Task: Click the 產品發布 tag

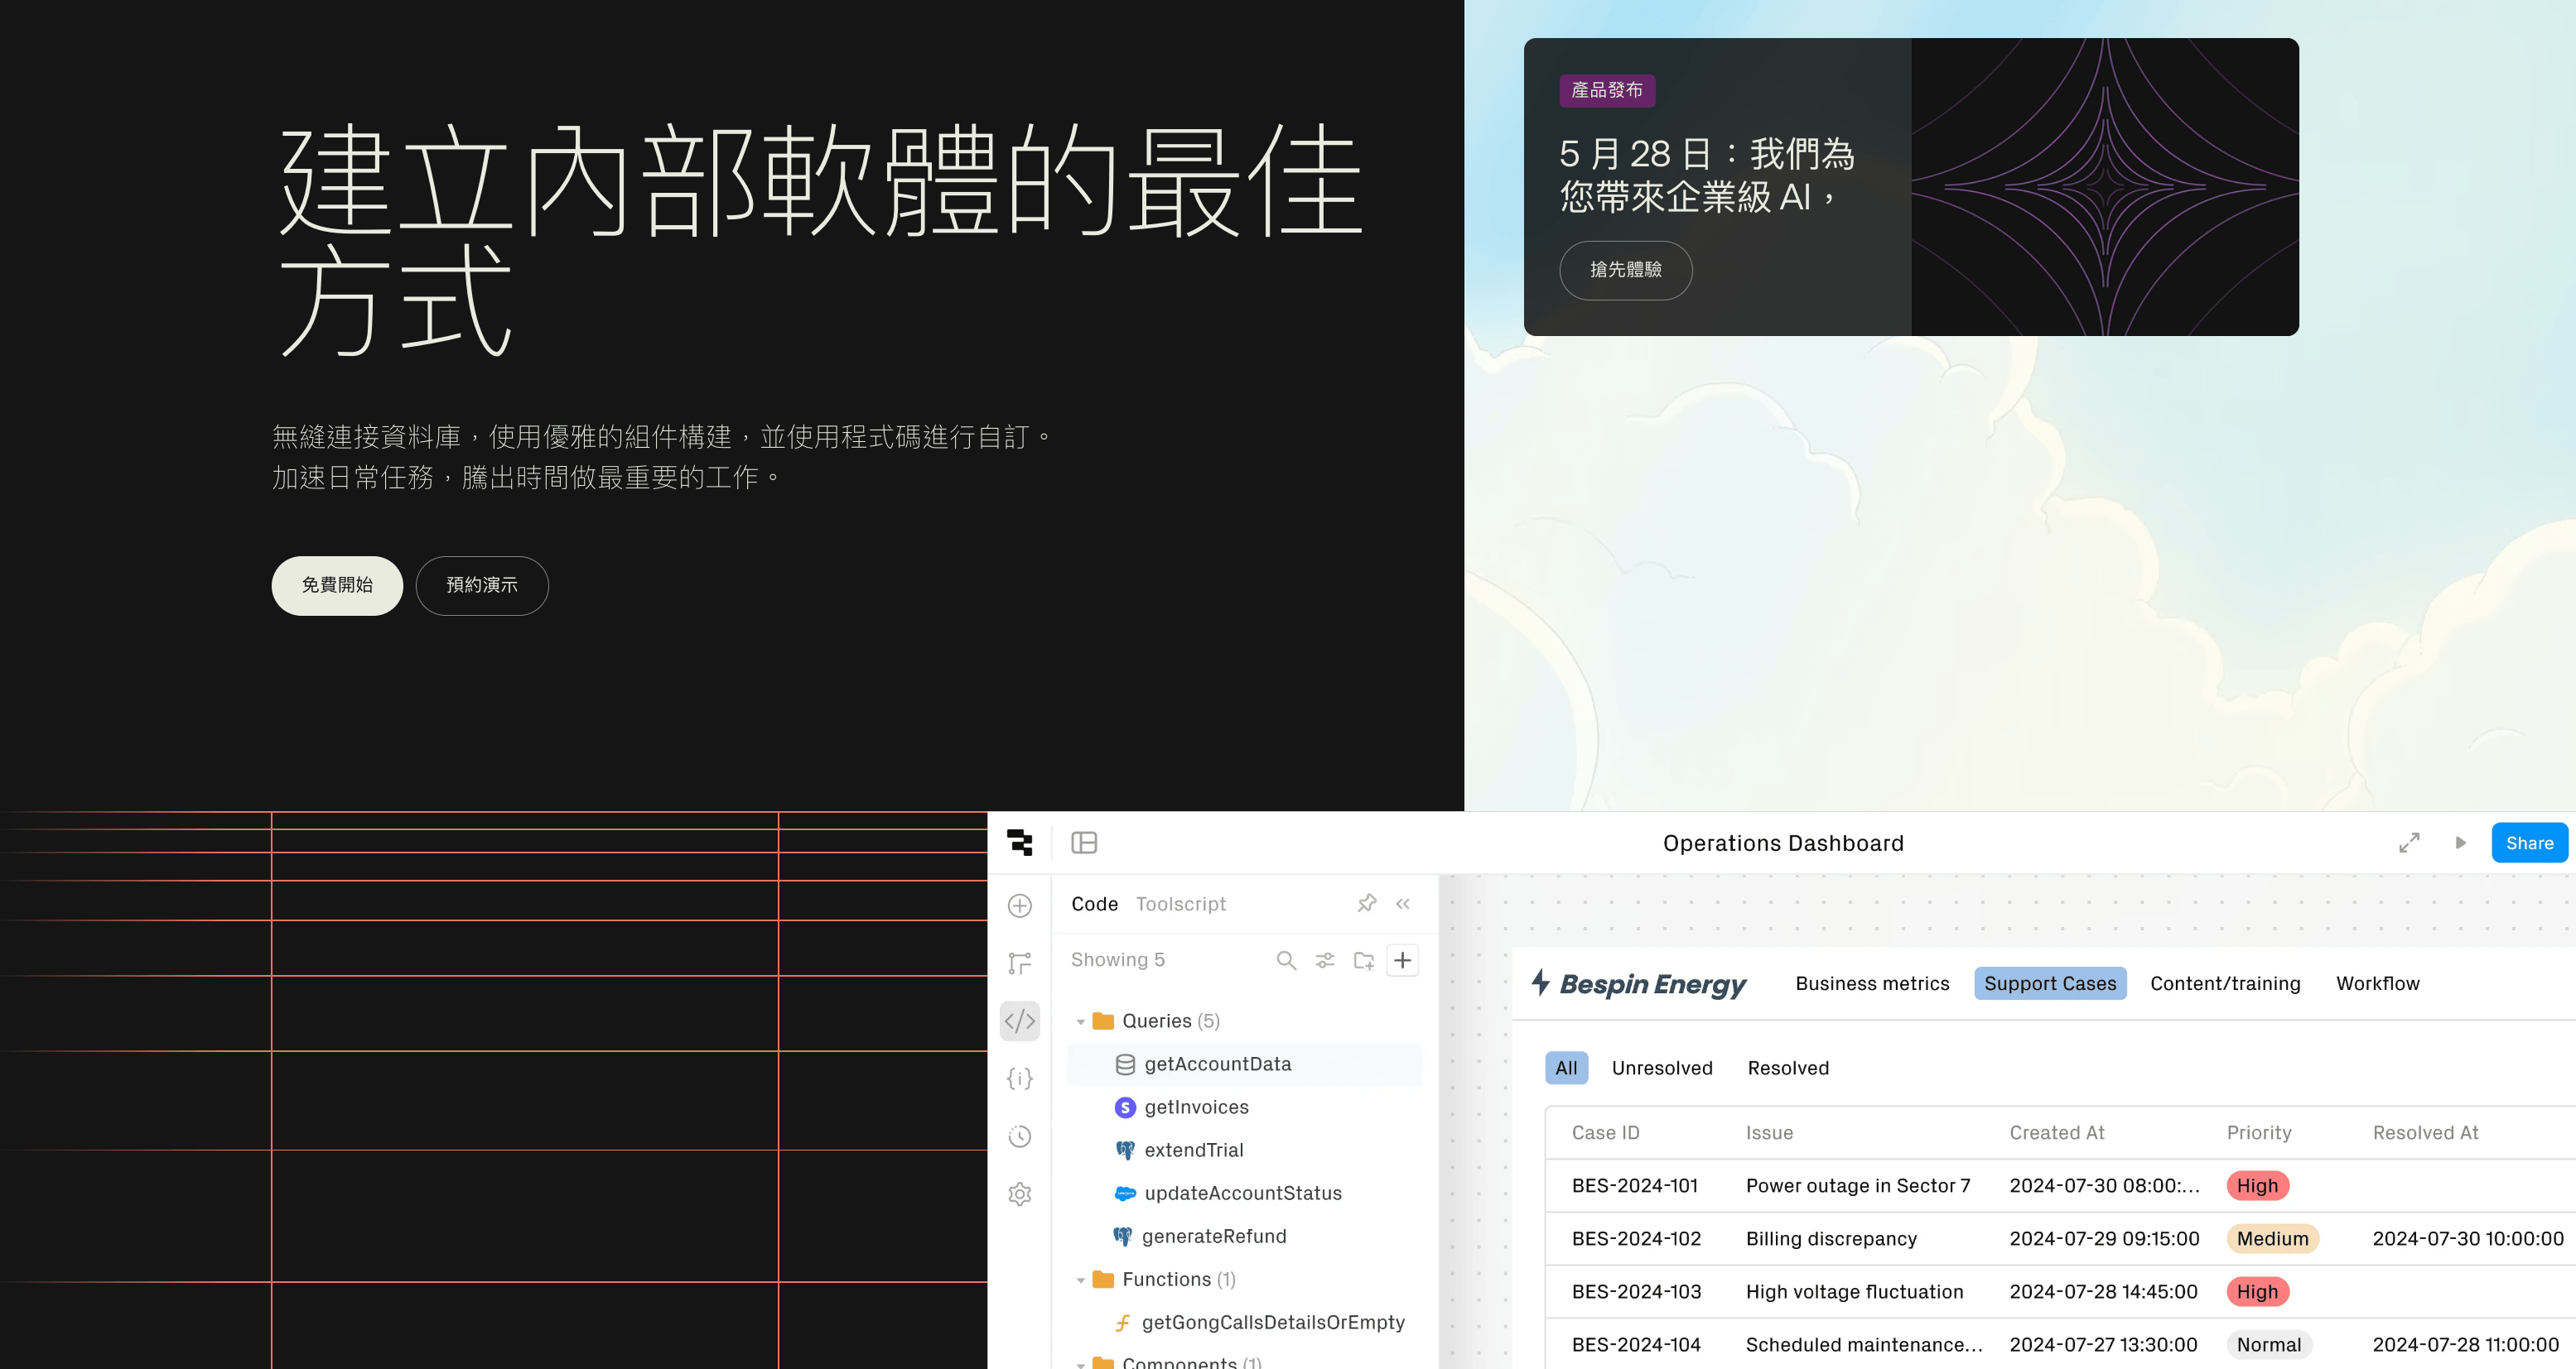Action: [x=1607, y=90]
